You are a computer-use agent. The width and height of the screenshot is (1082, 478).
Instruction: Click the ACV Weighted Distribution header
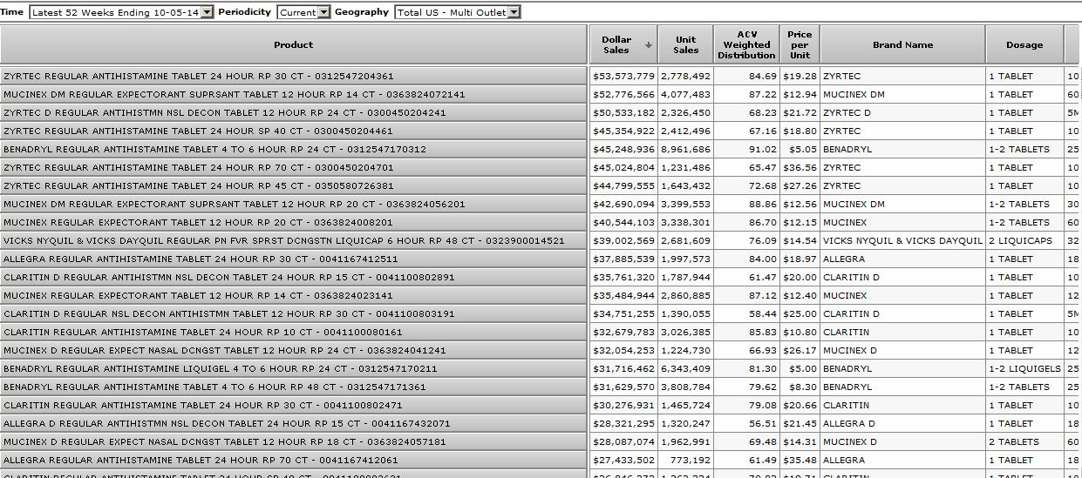[746, 44]
